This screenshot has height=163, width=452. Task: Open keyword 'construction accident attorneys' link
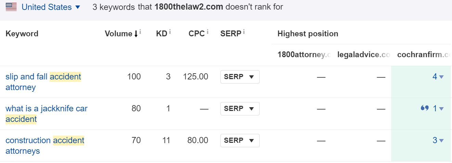[45, 146]
